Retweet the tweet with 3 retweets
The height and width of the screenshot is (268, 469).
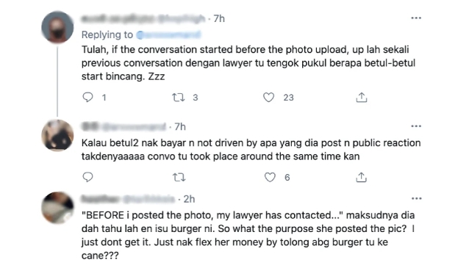point(179,98)
